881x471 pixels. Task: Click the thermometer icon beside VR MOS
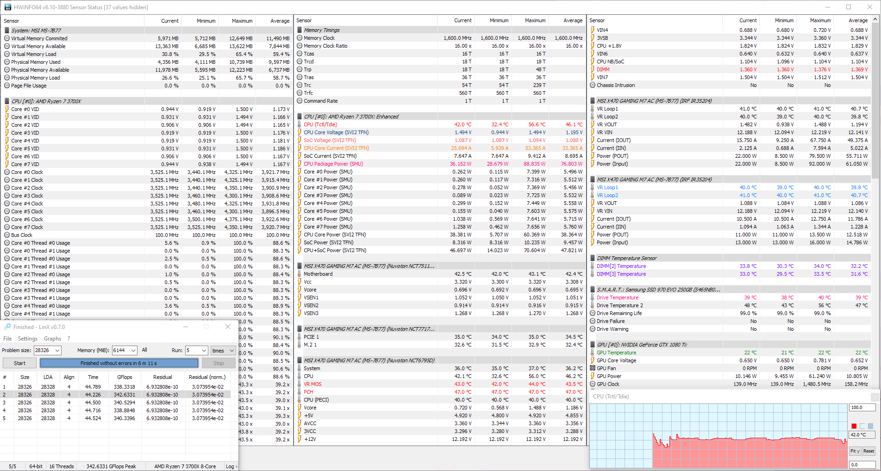[x=300, y=384]
